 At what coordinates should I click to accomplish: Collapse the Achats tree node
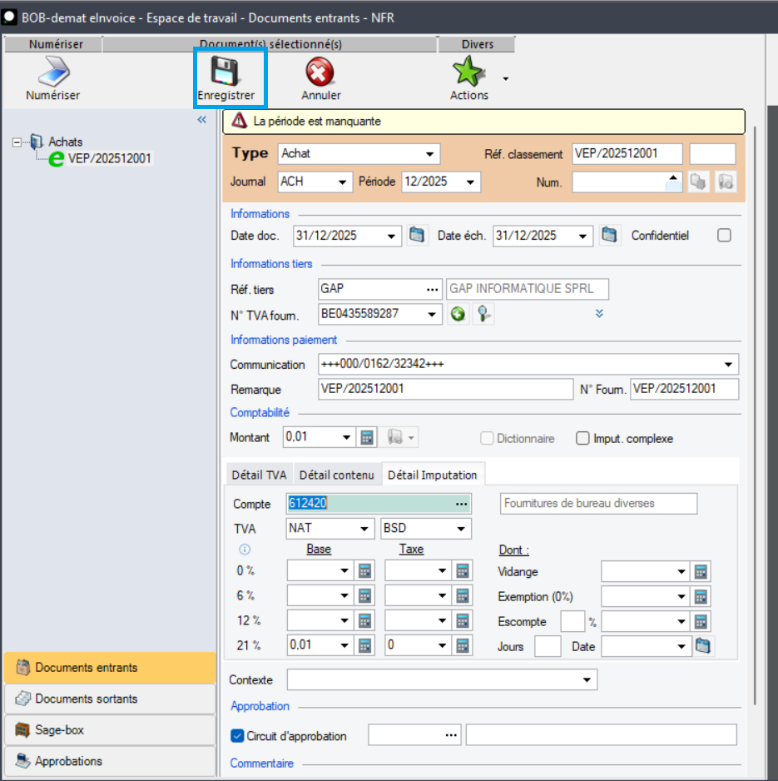pyautogui.click(x=17, y=142)
